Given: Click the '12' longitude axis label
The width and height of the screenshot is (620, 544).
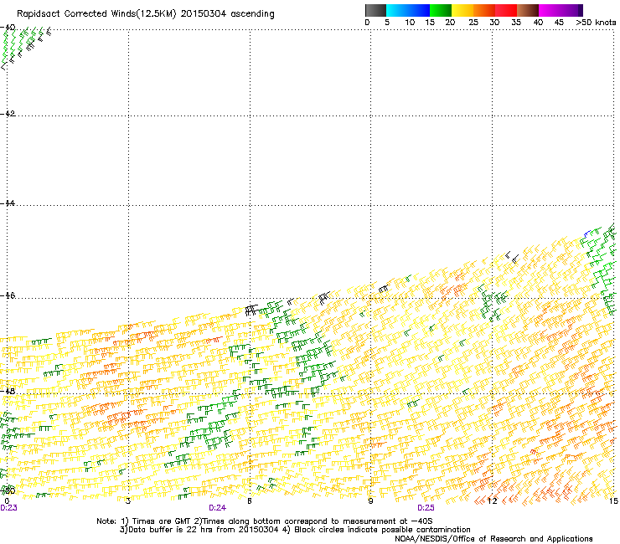Looking at the screenshot, I should click(x=492, y=501).
